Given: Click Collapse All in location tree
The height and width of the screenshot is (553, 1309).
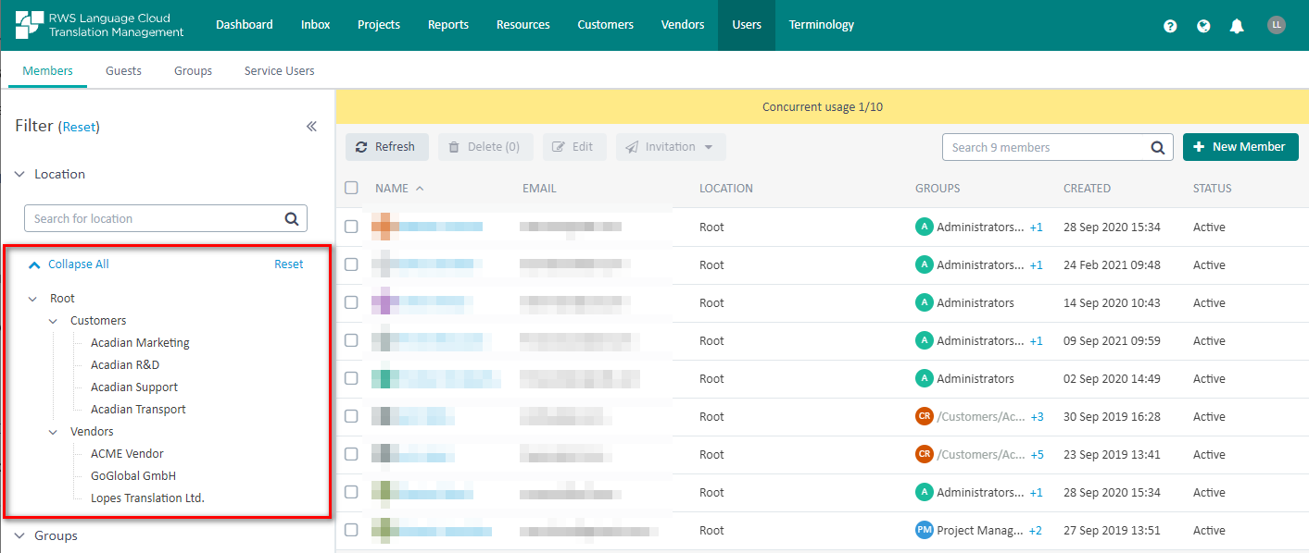Looking at the screenshot, I should (69, 264).
